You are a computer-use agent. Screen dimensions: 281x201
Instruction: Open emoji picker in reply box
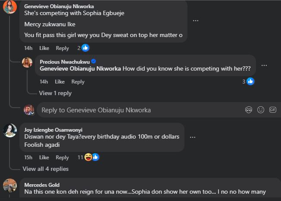(x=261, y=110)
